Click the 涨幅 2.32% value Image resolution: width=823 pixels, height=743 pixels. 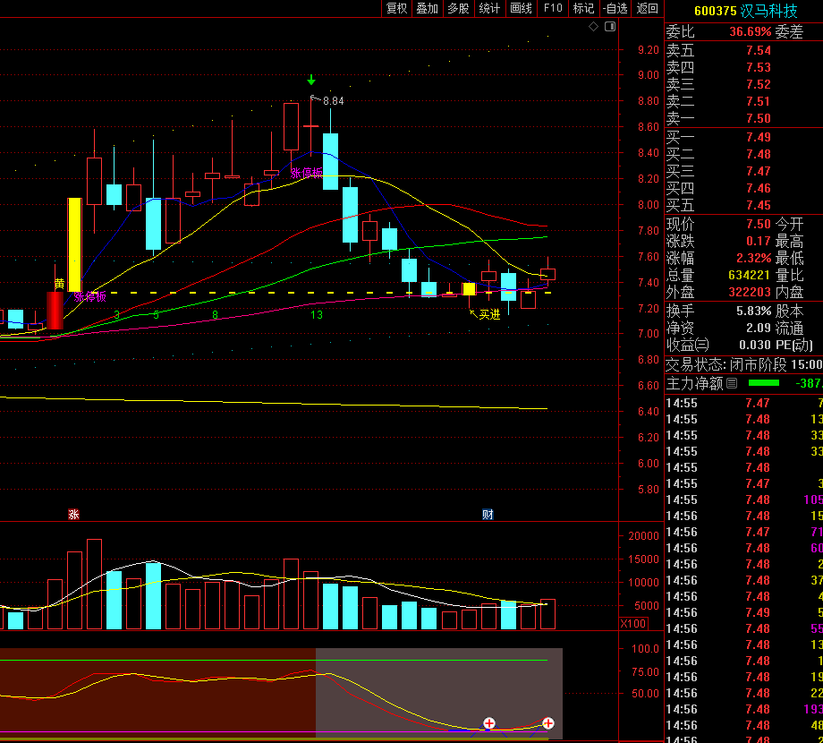click(754, 259)
